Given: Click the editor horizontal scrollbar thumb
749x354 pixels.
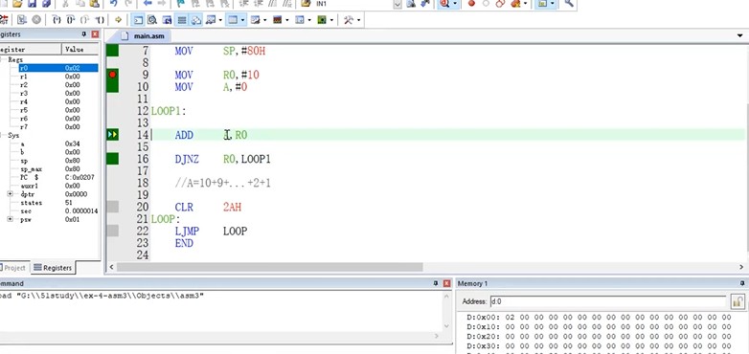Looking at the screenshot, I should [269, 267].
